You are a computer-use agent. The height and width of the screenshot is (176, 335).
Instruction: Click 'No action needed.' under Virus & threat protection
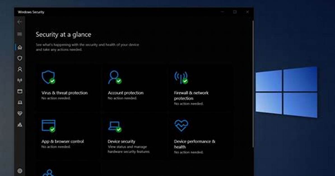pos(56,98)
